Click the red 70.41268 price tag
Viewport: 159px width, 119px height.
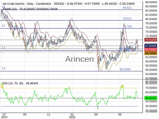(151, 40)
